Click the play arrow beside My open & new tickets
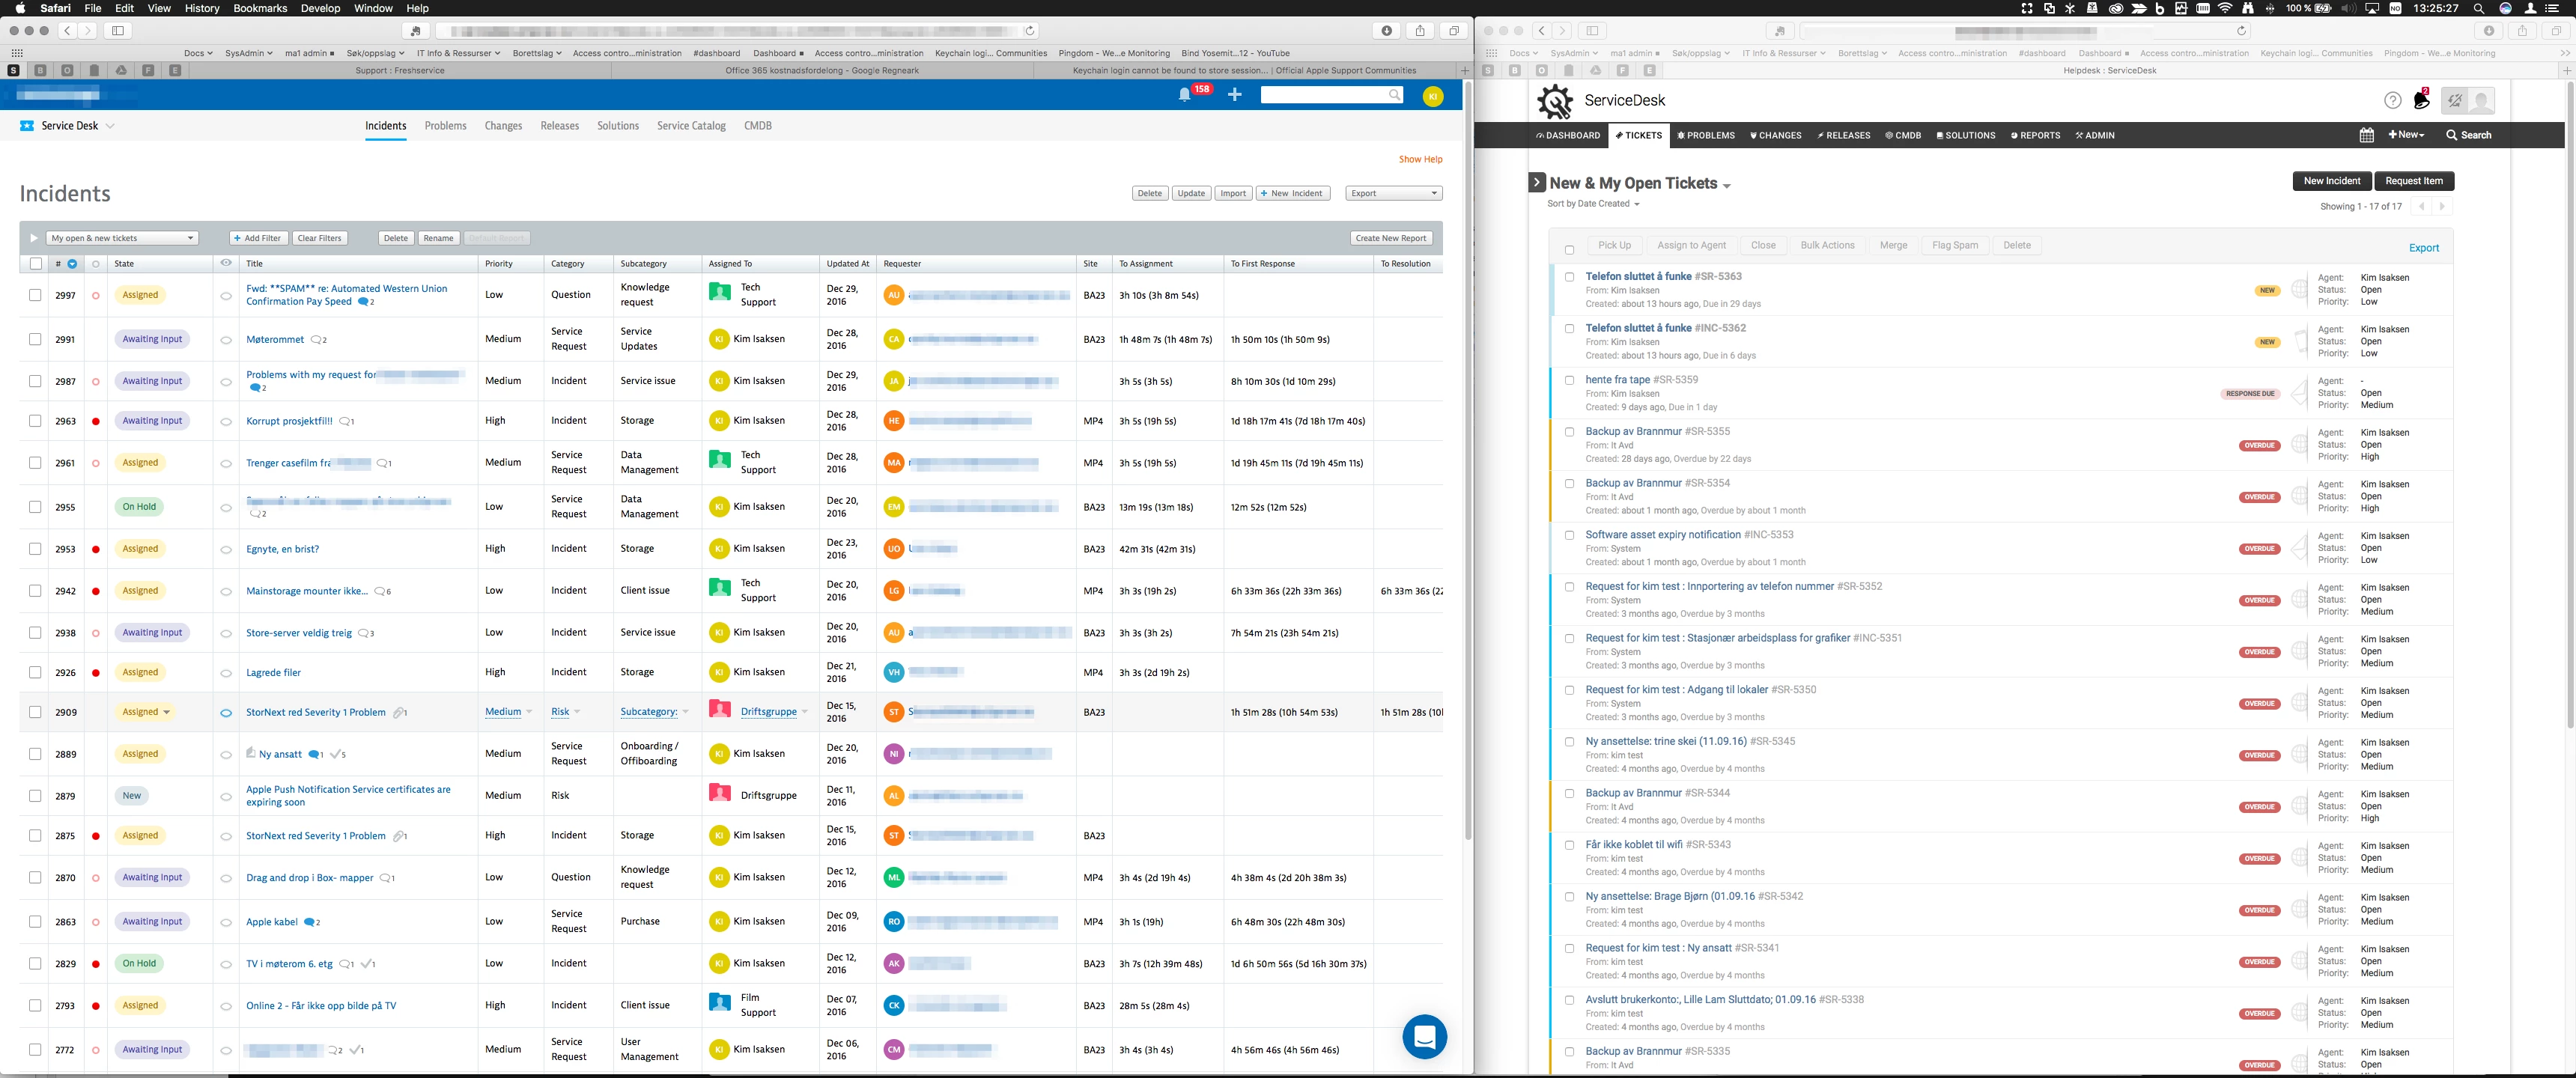 click(33, 238)
